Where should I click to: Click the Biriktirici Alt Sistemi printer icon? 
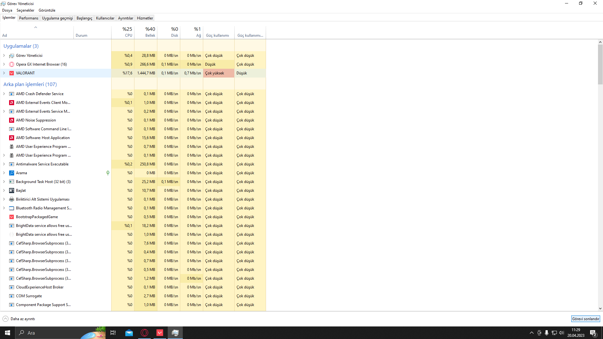[12, 199]
